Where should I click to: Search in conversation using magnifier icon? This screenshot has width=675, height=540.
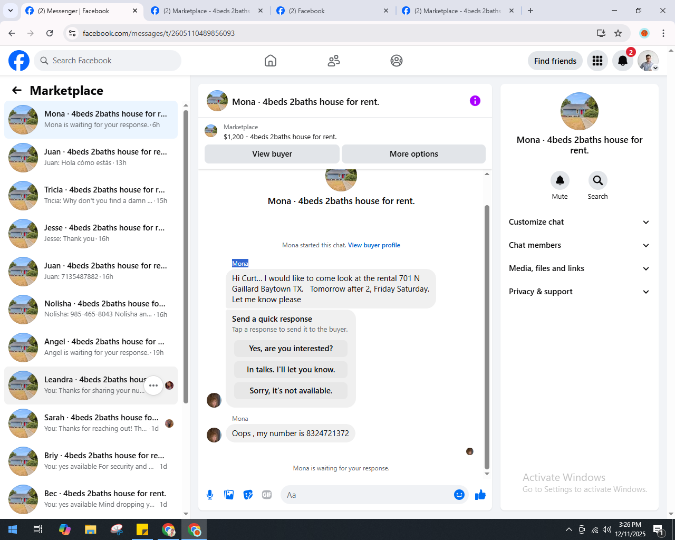598,180
